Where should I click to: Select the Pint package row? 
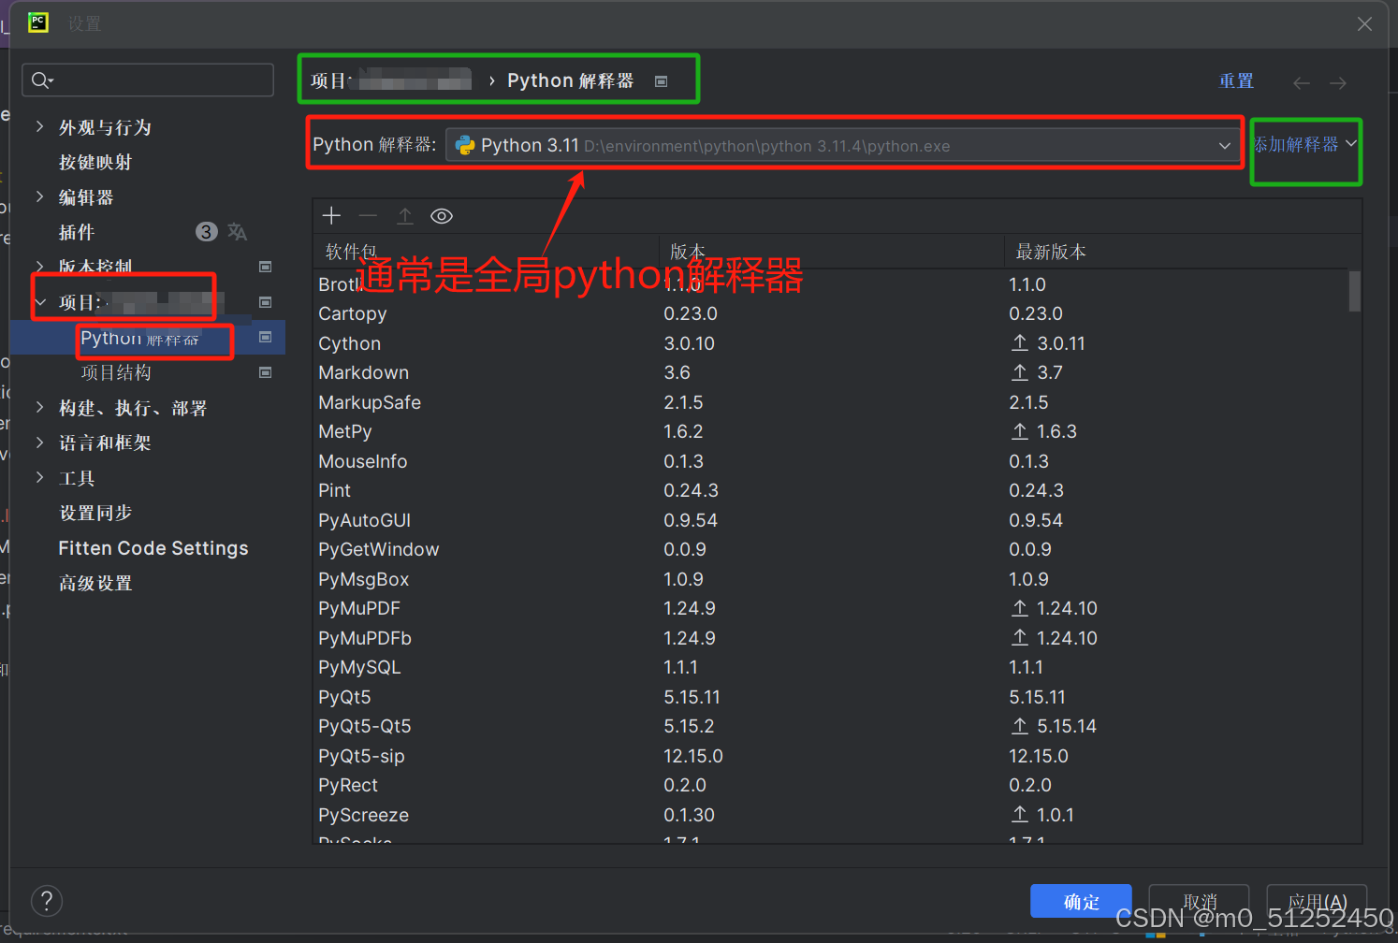[x=831, y=490]
